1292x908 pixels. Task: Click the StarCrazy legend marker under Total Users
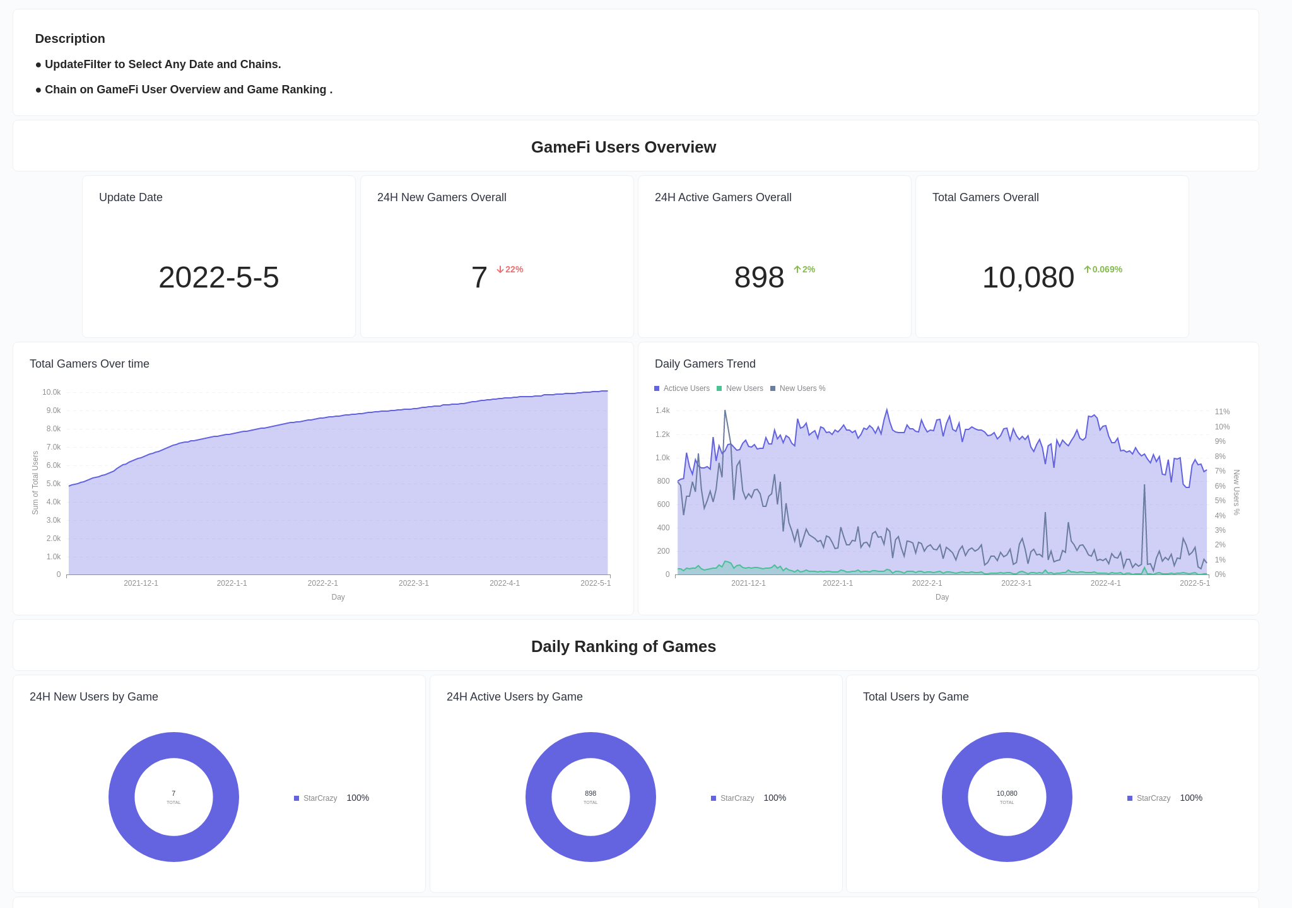click(1129, 798)
